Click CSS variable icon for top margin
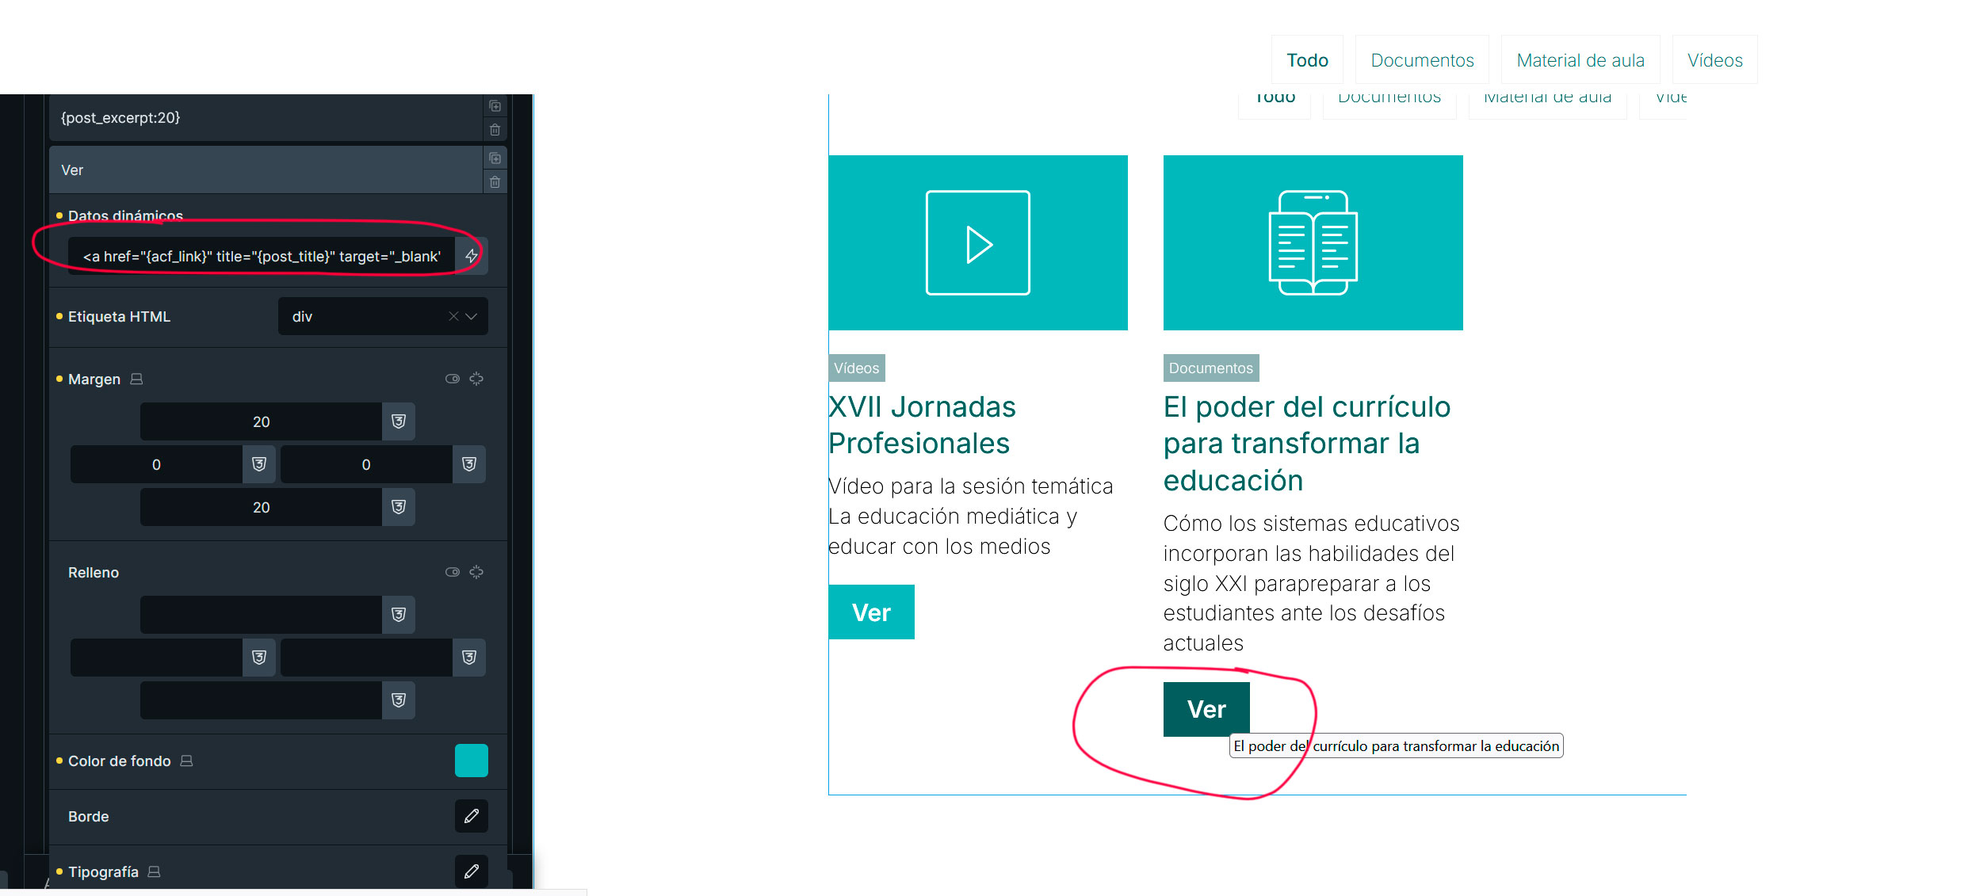 coord(399,421)
